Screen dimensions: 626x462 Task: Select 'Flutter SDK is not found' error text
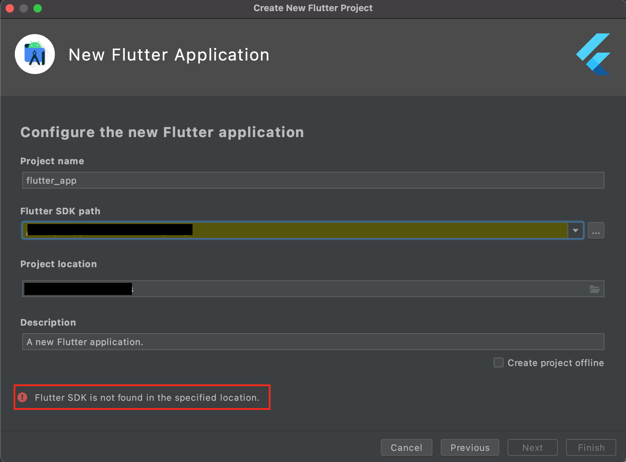pos(147,397)
